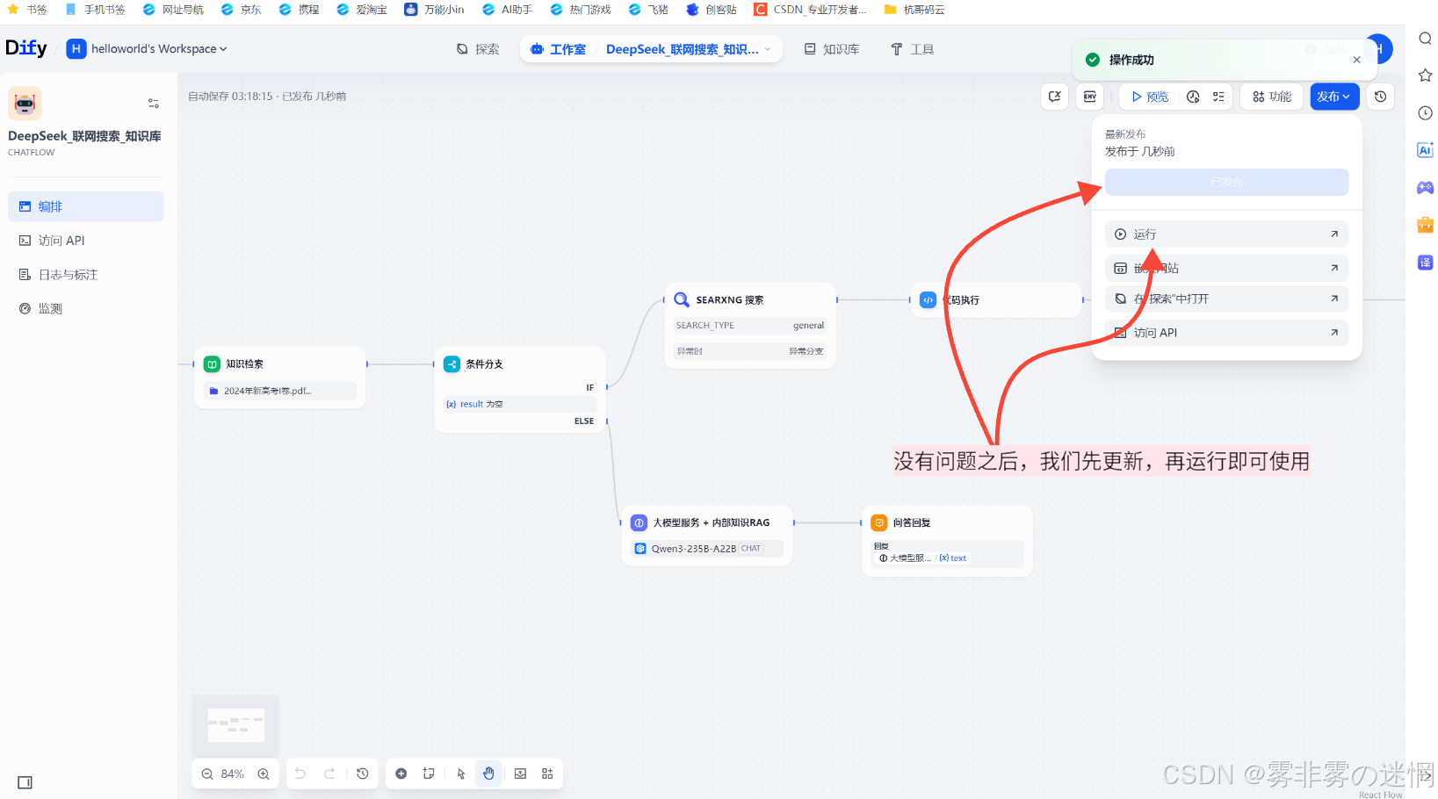Switch to hand pan mode
Viewport: 1438px width, 799px height.
[x=489, y=774]
